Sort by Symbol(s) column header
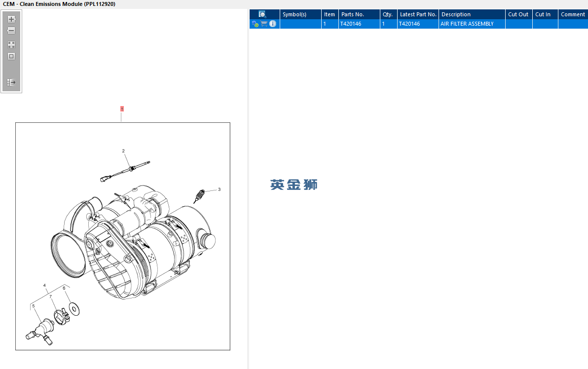588x369 pixels. tap(300, 14)
